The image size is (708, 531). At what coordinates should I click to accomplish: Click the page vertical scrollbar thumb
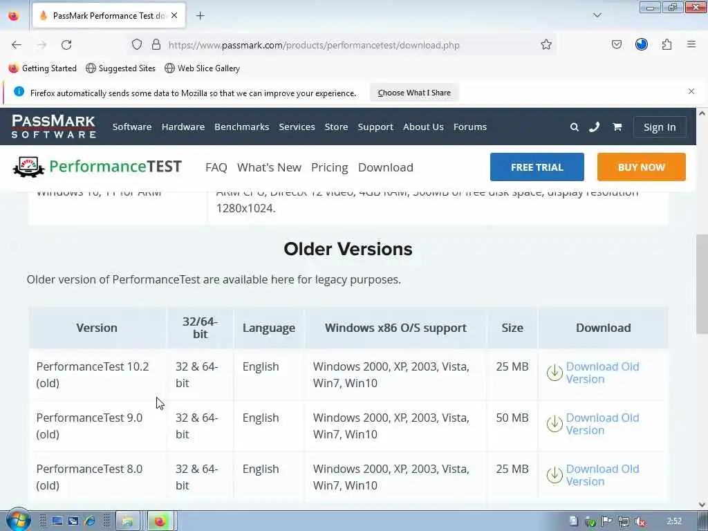click(x=702, y=284)
